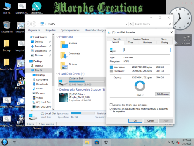
Task: Select Desktop folder in Folders group
Action: [69, 45]
